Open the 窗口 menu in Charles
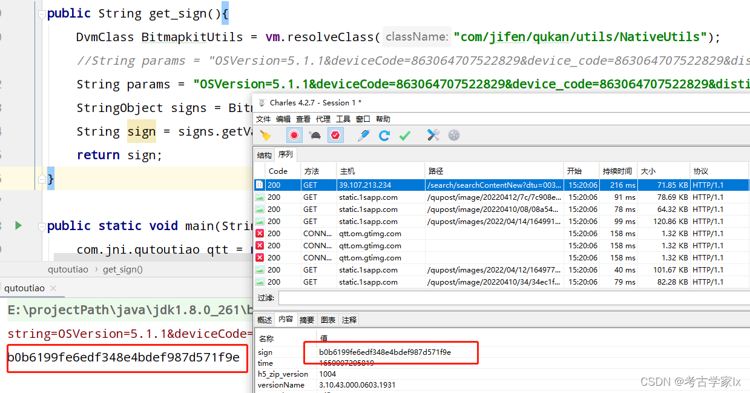The image size is (750, 393). point(363,119)
